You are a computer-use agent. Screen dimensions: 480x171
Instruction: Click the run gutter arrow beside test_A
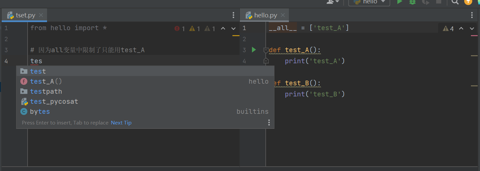tap(254, 50)
